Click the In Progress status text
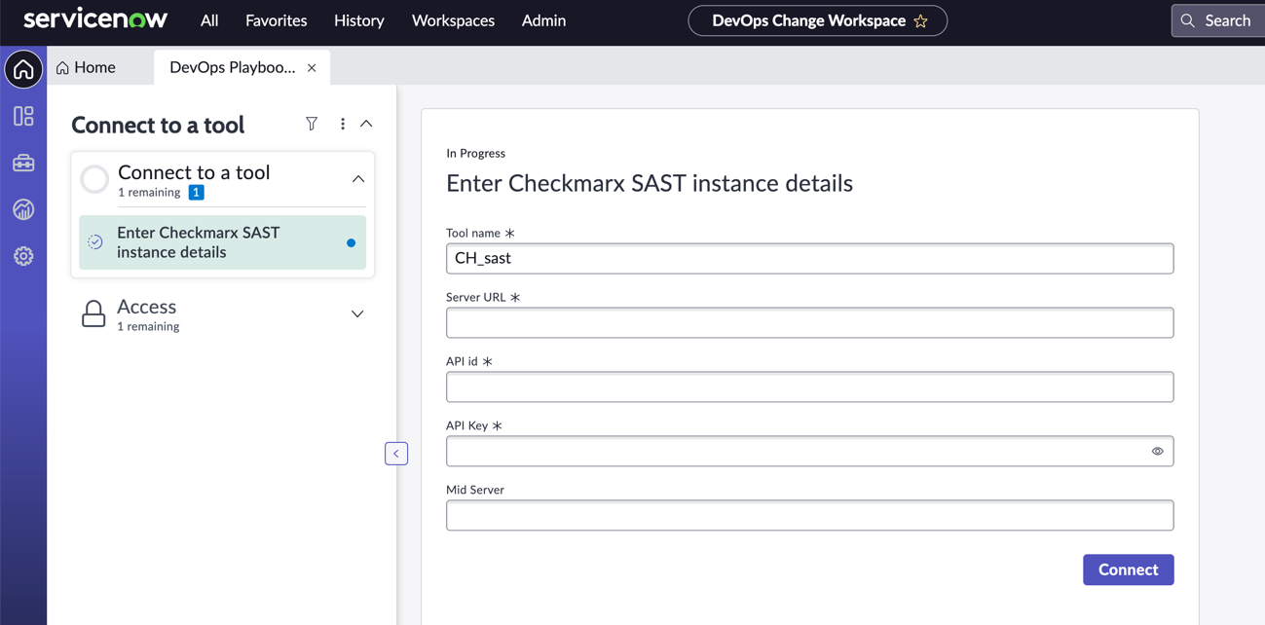Viewport: 1265px width, 625px height. pyautogui.click(x=475, y=153)
